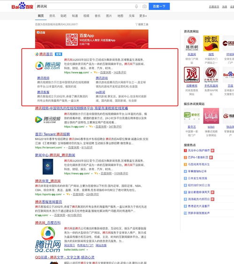
Task: Open the https://www.qq.com/ URL link
Action: click(x=76, y=72)
